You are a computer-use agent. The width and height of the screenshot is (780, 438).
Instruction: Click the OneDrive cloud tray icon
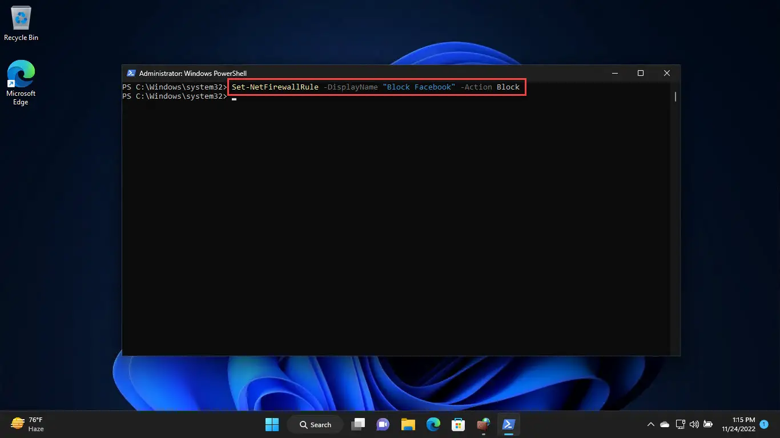(x=665, y=424)
